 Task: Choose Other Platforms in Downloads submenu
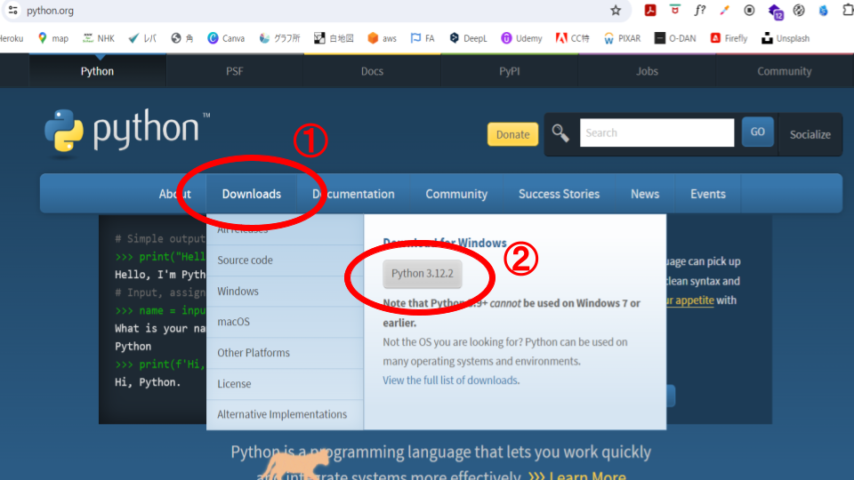click(285, 353)
